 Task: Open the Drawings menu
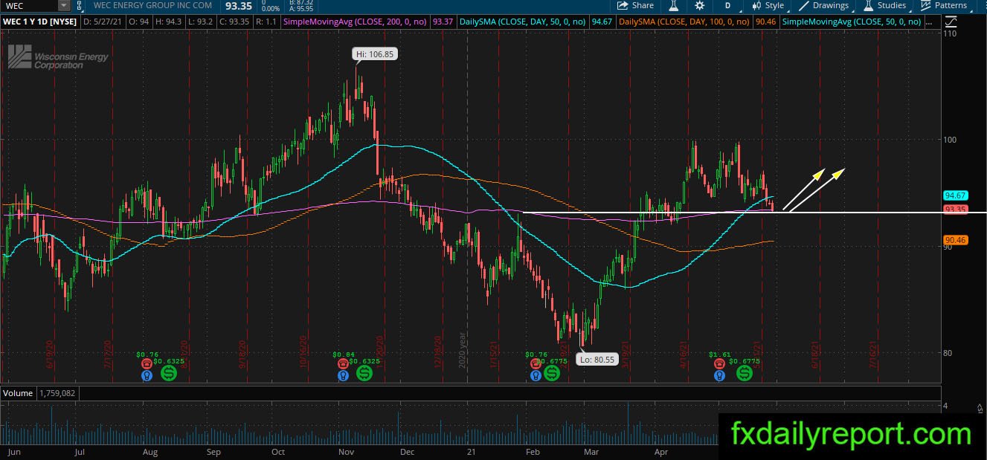823,5
